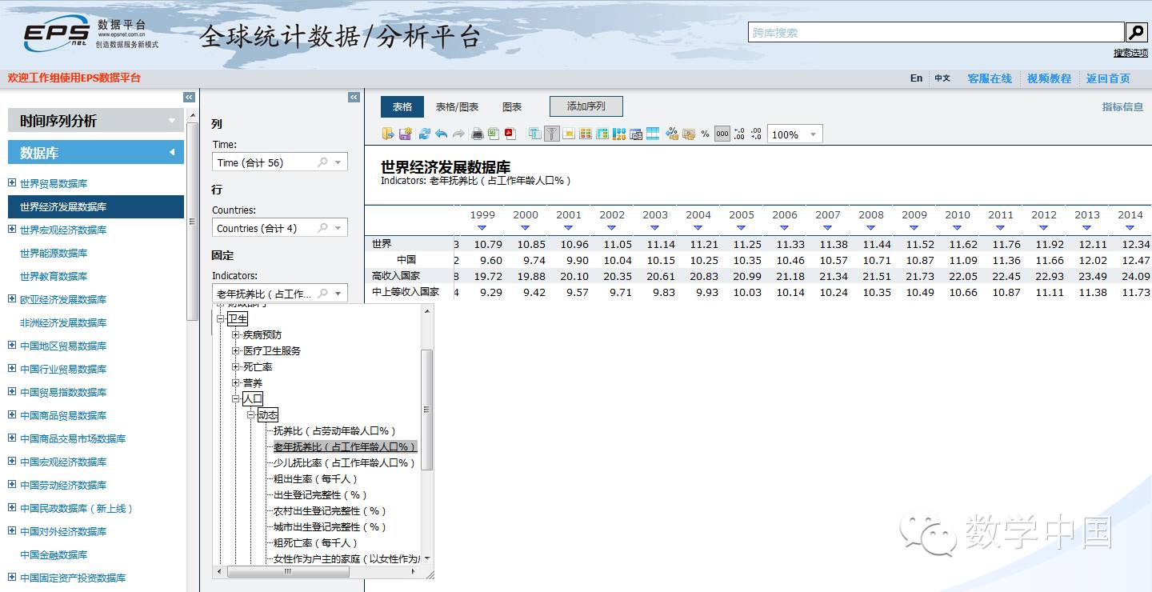Switch to the 表格/图表 tab
Image resolution: width=1152 pixels, height=592 pixels.
pos(457,106)
